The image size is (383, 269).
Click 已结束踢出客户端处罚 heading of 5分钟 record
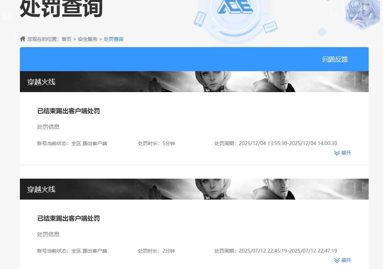pyautogui.click(x=68, y=111)
